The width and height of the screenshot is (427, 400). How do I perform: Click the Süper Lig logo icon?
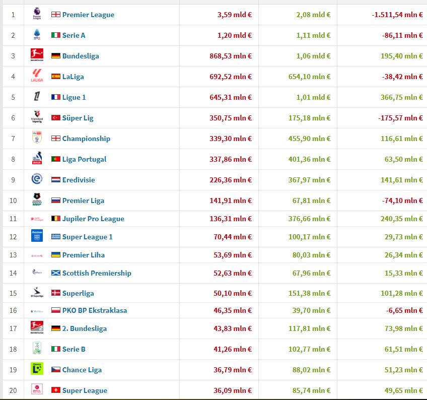point(37,117)
